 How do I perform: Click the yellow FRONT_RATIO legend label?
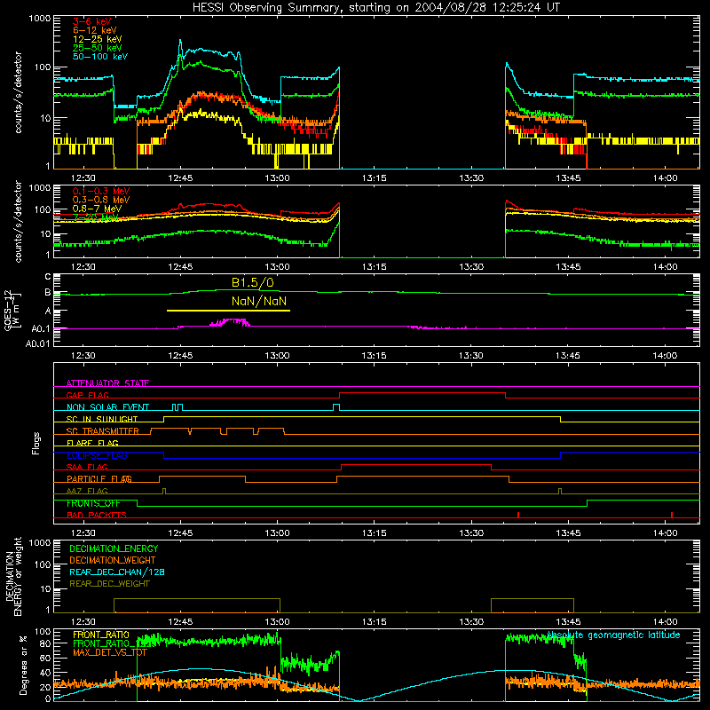[x=101, y=635]
